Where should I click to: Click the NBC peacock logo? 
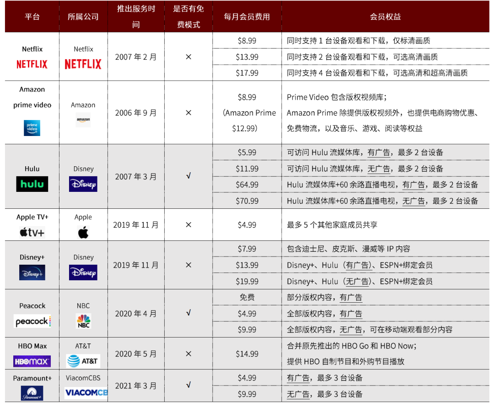[84, 321]
